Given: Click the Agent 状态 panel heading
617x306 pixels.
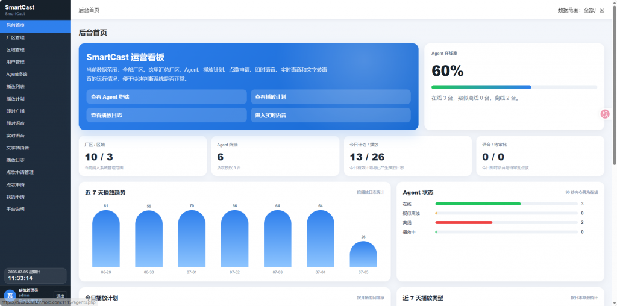Looking at the screenshot, I should 418,192.
